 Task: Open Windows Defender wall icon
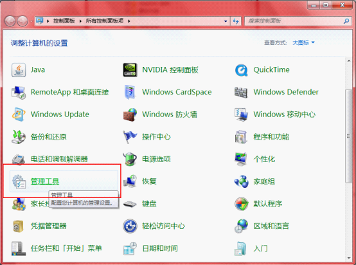coord(241,93)
